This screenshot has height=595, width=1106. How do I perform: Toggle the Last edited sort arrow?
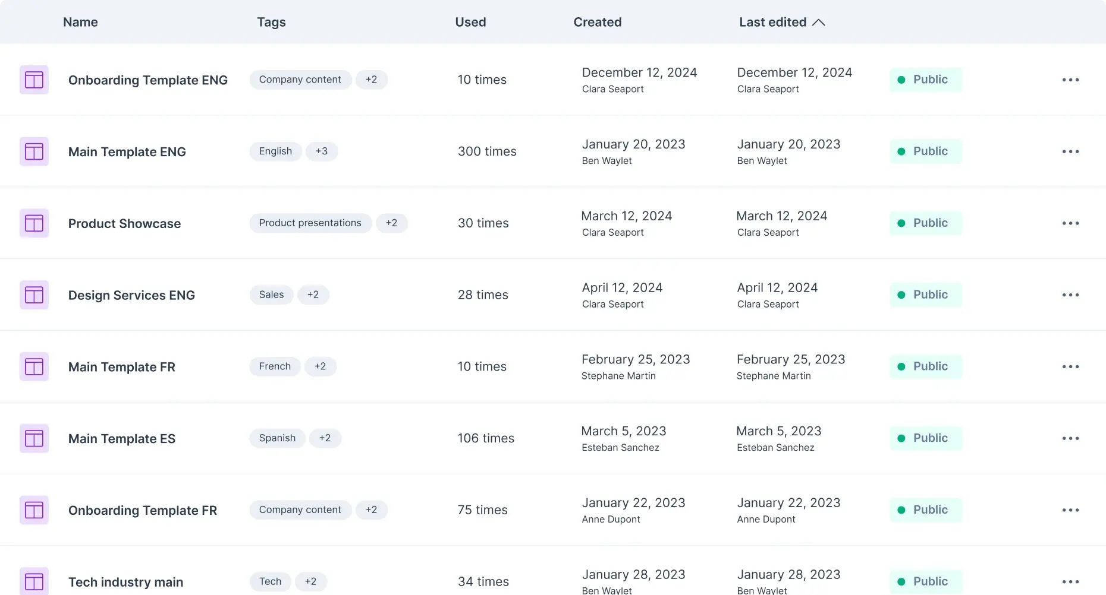pyautogui.click(x=819, y=23)
